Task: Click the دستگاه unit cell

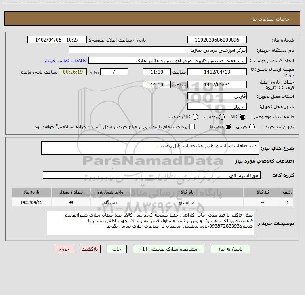Action: [x=110, y=202]
